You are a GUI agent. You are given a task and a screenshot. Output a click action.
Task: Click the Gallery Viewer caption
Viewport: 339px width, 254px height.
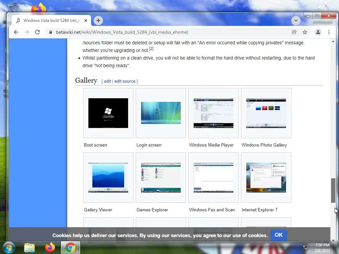pos(98,210)
